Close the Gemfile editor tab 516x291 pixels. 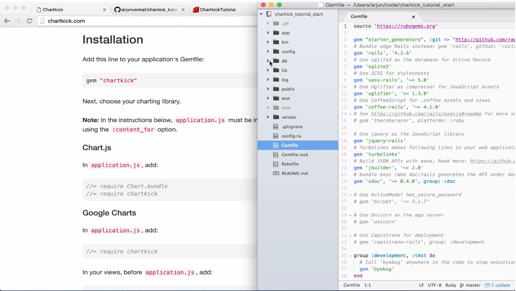click(413, 17)
